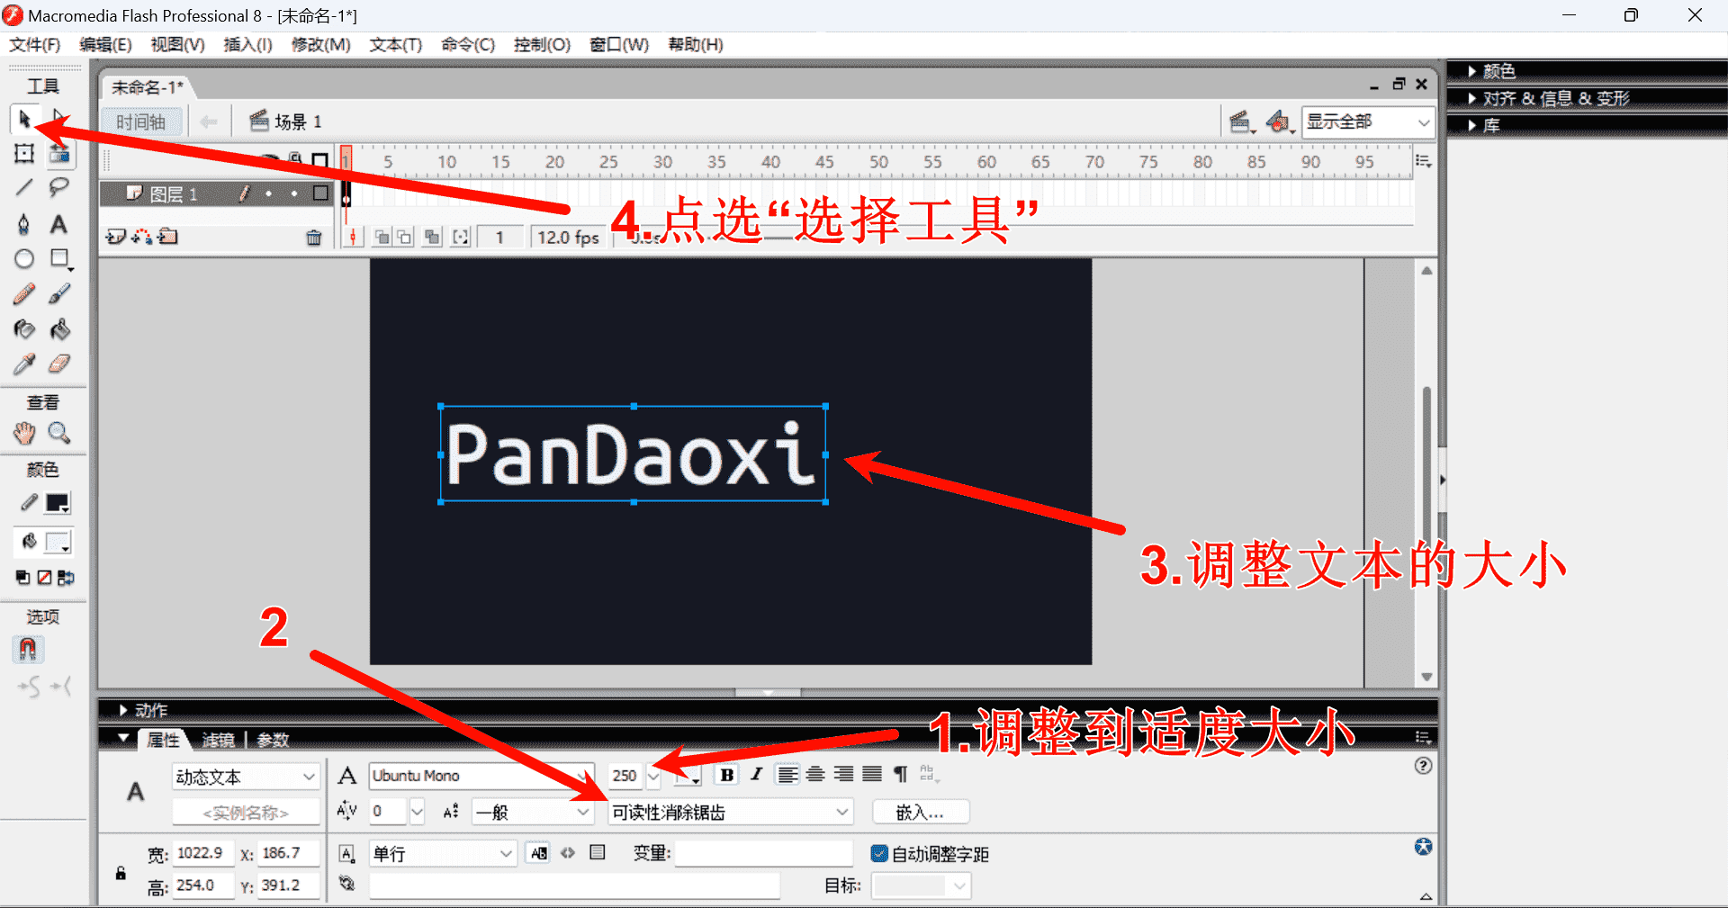Select the Text tool in toolbox

tap(58, 224)
